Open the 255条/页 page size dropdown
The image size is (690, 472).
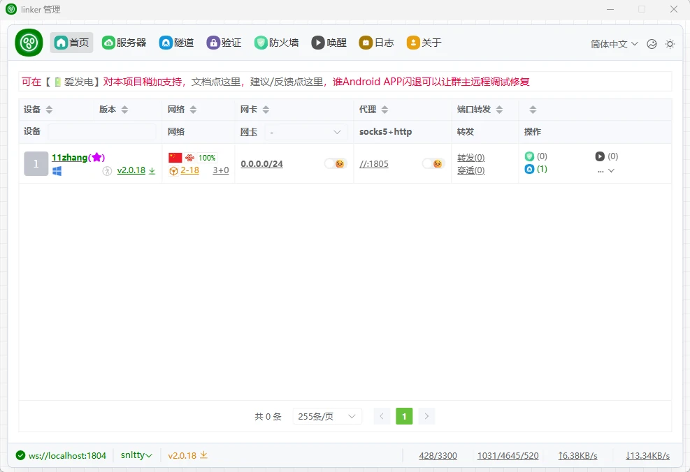327,416
